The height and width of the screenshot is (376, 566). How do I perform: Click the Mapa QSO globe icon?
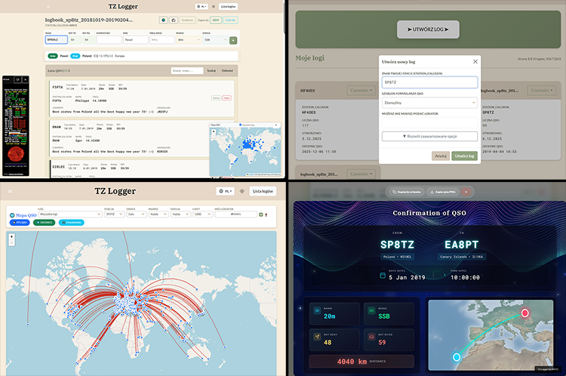(12, 215)
